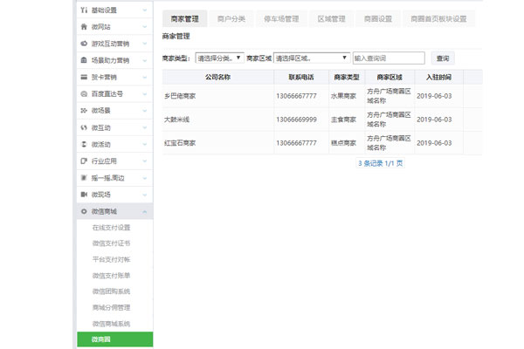Open the 商家类型 category dropdown

pyautogui.click(x=219, y=58)
